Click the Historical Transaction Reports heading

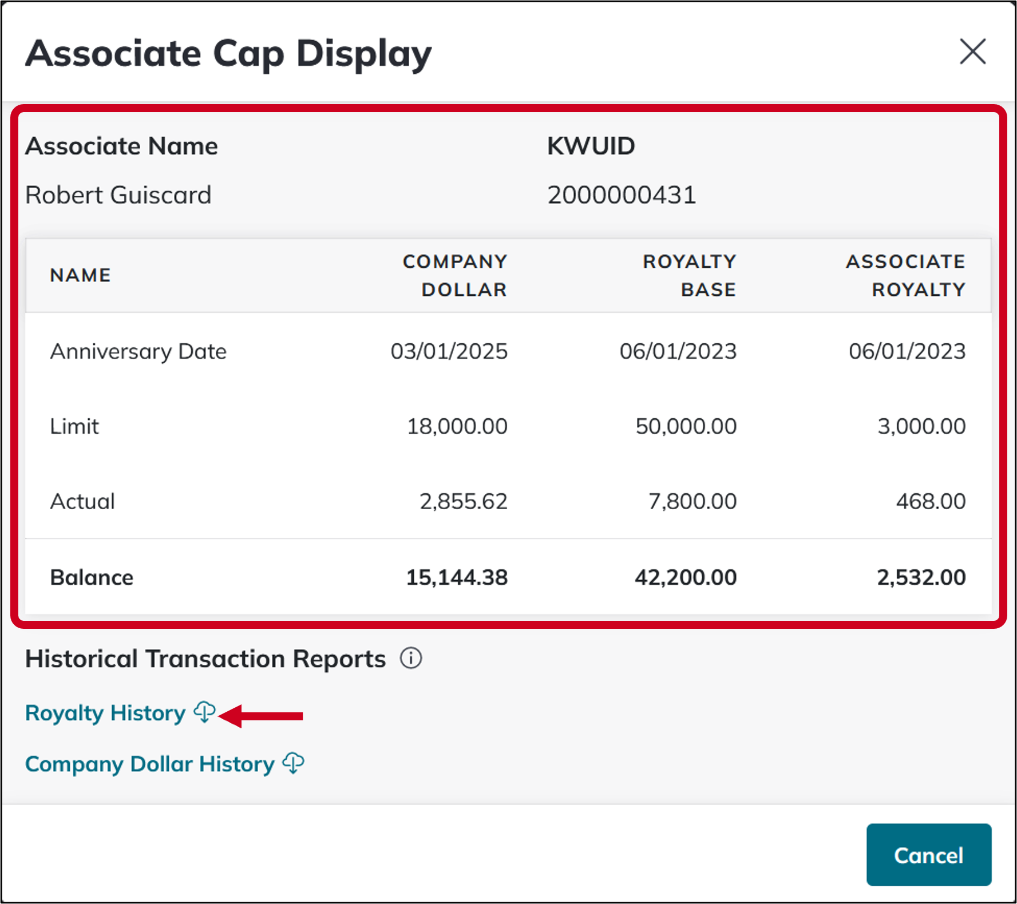205,658
